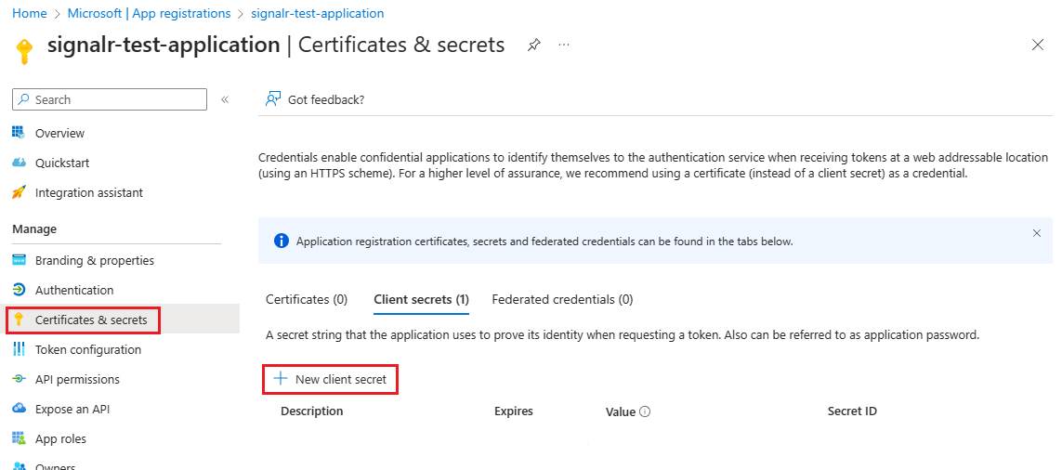Open the more options ellipsis menu
Viewport: 1062px width, 470px height.
pyautogui.click(x=564, y=45)
